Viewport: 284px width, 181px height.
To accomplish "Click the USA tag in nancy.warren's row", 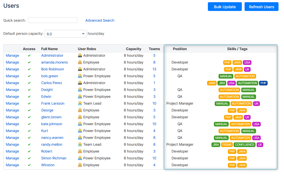I will tap(256, 138).
